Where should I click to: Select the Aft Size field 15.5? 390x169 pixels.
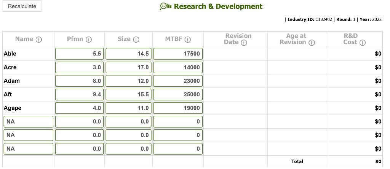click(x=128, y=94)
